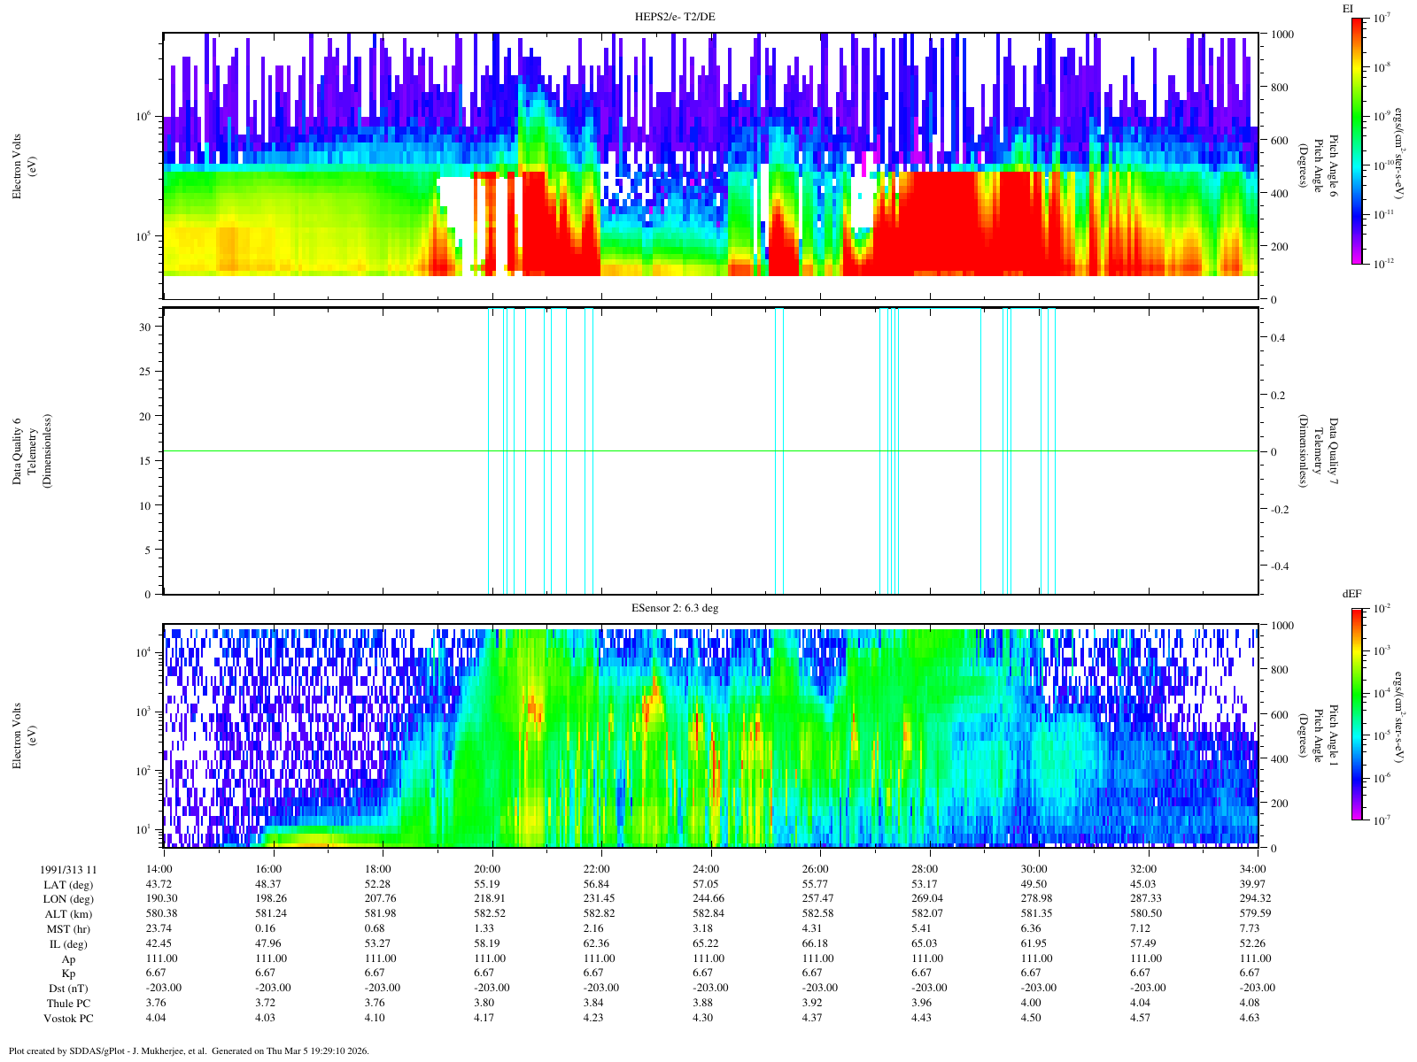Click the SDDAS/gPlot credit footer text
The height and width of the screenshot is (1062, 1417).
[188, 1051]
